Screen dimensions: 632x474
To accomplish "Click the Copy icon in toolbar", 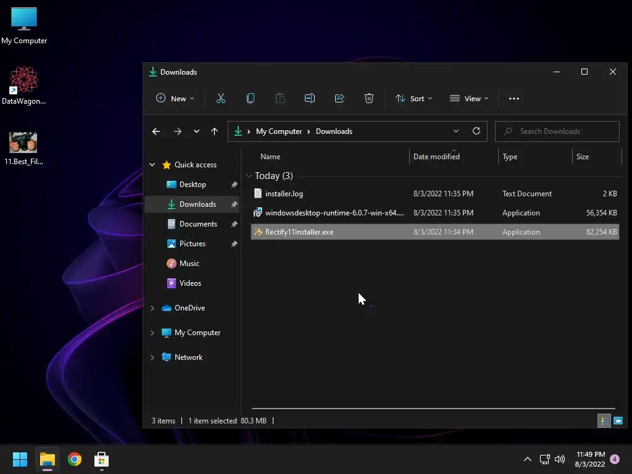I will pos(251,98).
